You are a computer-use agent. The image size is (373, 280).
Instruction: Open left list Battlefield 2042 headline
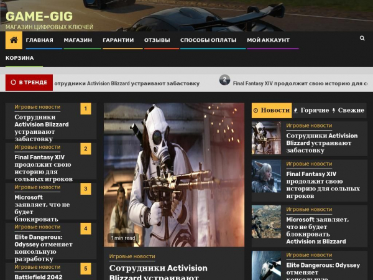[x=39, y=277]
